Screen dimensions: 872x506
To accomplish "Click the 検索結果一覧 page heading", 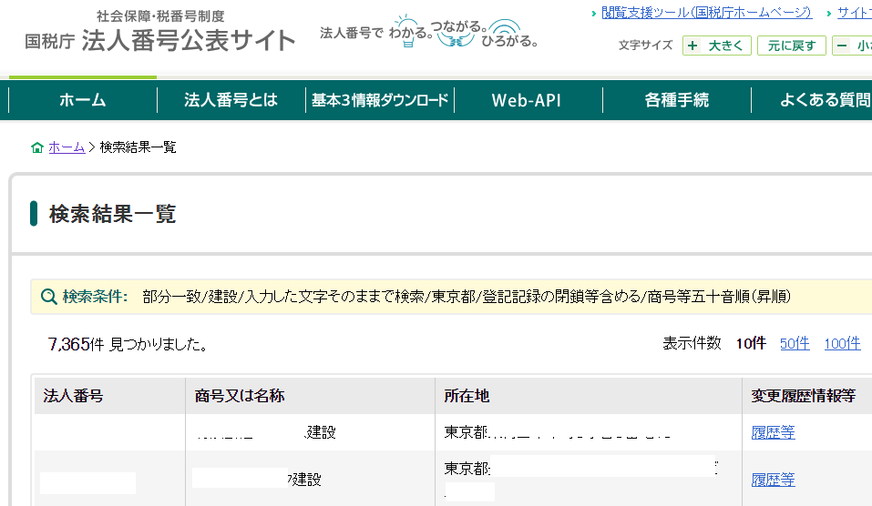I will click(x=113, y=214).
